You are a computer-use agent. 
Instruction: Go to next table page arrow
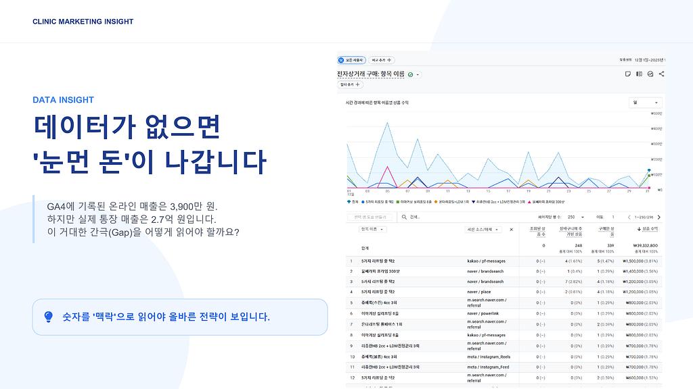point(659,217)
